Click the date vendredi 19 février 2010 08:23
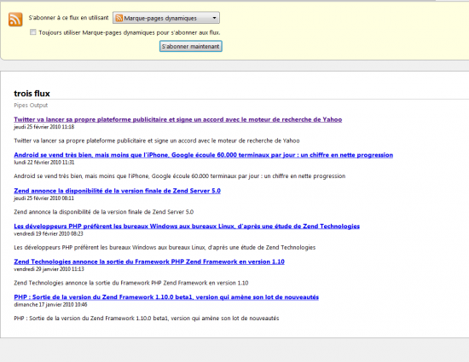 [49, 233]
